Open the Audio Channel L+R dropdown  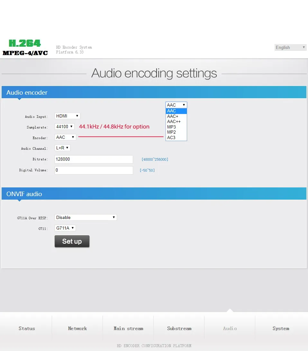pos(62,148)
